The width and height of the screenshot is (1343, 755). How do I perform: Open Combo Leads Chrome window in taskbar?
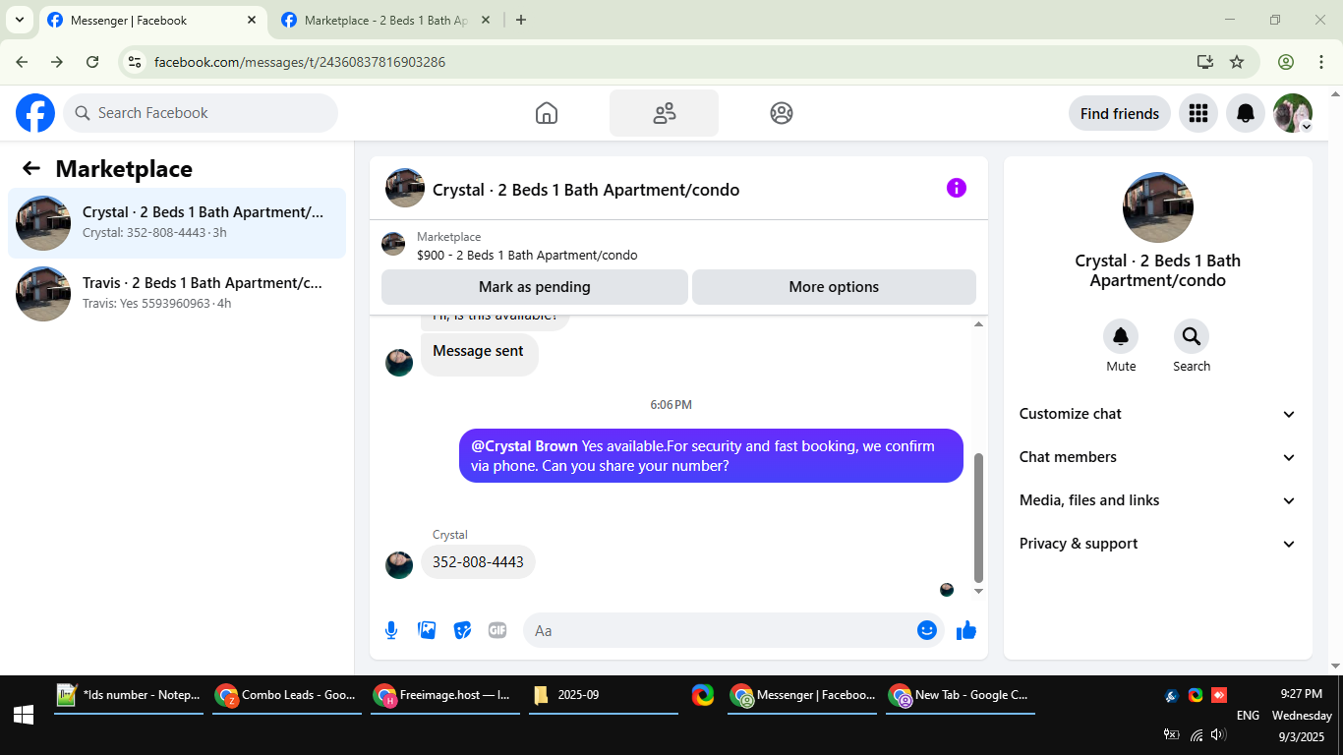(x=287, y=695)
